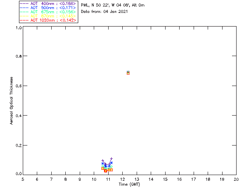
Task: Click the x-axis tick label 6
Action: [37, 179]
